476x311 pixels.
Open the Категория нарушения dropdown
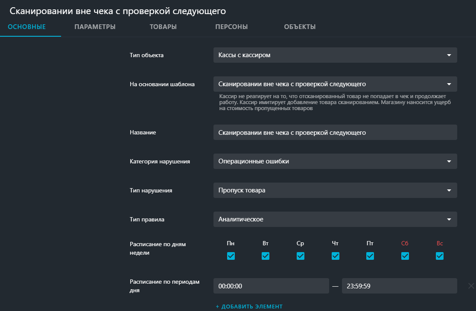pos(335,161)
